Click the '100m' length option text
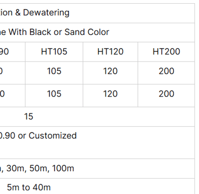Screen dimensions: 199x194 [x=63, y=169]
